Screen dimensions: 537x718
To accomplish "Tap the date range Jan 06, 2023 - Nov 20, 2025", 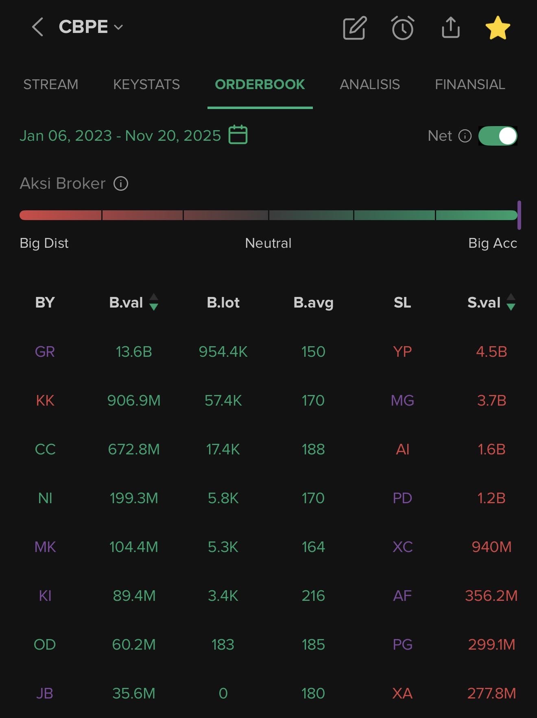I will coord(120,135).
